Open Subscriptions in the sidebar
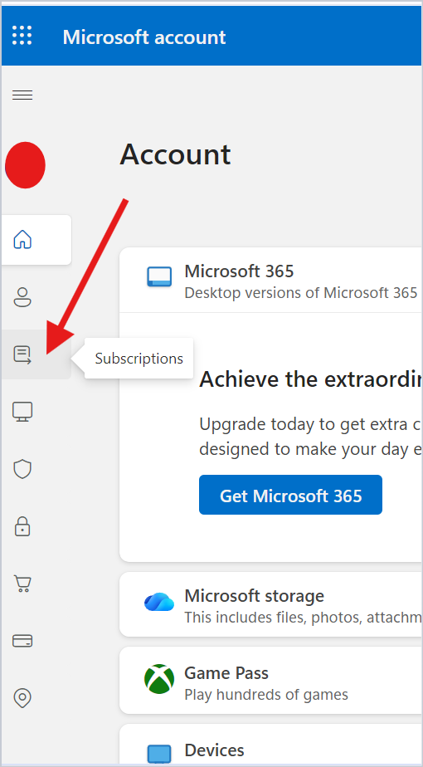The image size is (423, 767). tap(22, 354)
